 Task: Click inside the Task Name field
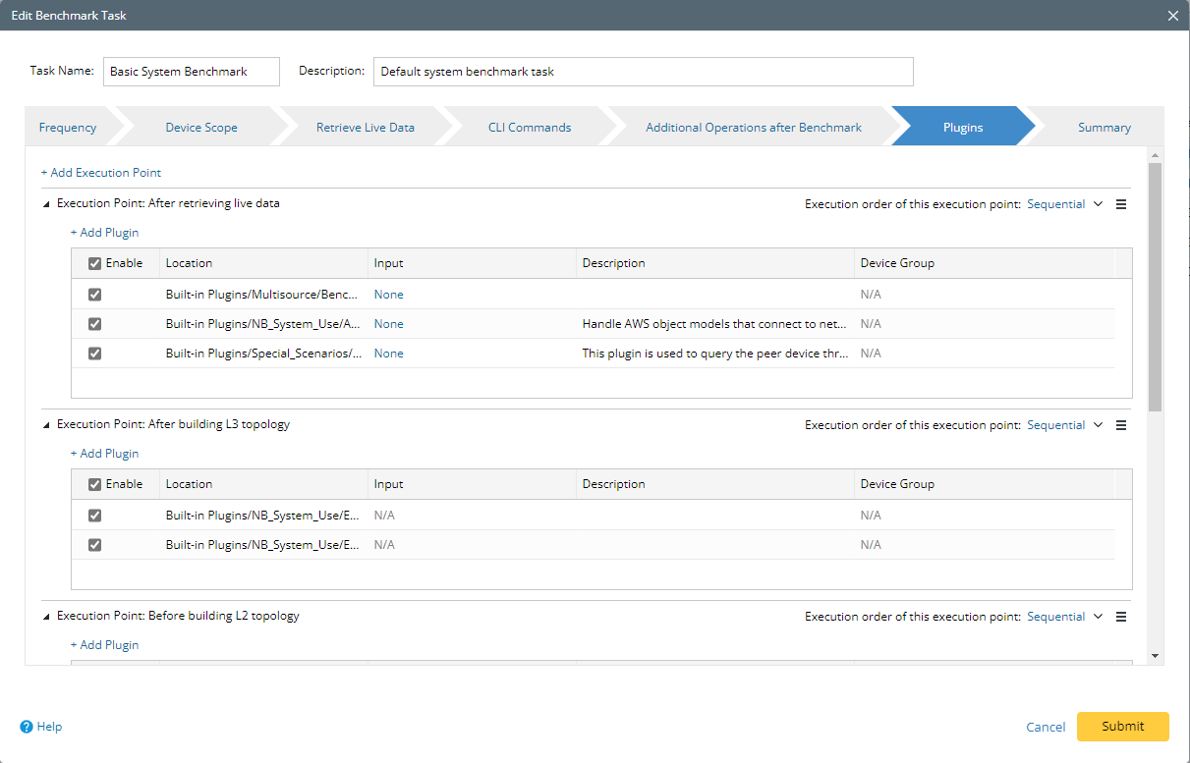pos(191,72)
